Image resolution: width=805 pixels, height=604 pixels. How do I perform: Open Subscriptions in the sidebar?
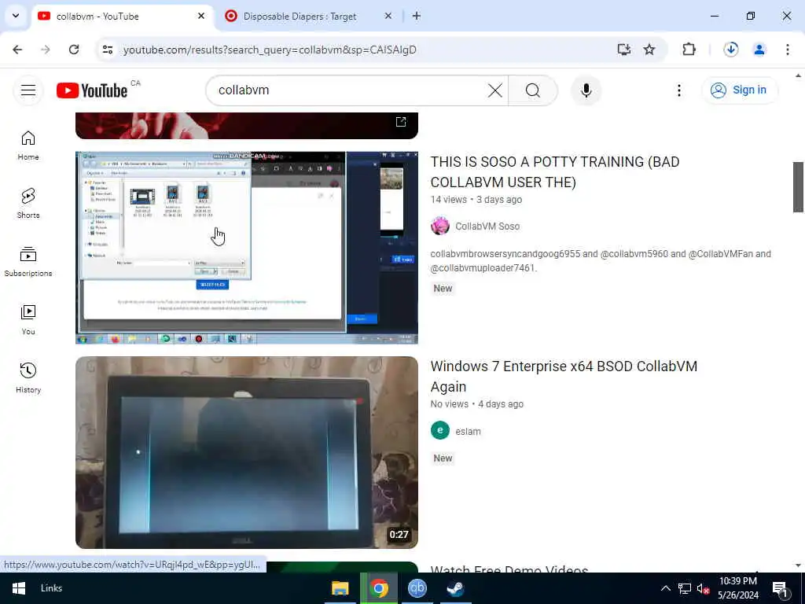(x=28, y=261)
